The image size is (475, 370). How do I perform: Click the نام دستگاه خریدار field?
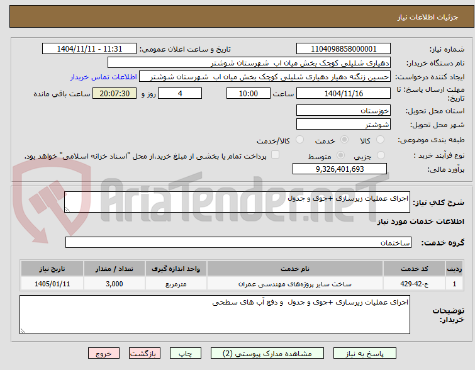click(249, 63)
